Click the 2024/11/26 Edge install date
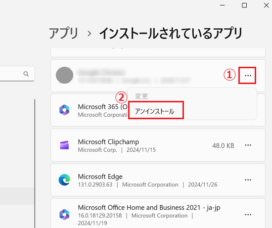Image resolution: width=272 pixels, height=228 pixels. [x=203, y=184]
